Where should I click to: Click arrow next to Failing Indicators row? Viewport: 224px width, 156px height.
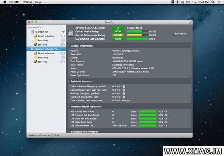(124, 90)
